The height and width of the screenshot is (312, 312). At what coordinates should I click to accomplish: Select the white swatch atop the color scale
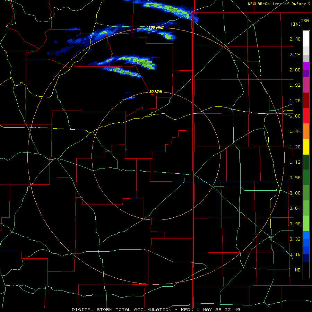(306, 39)
